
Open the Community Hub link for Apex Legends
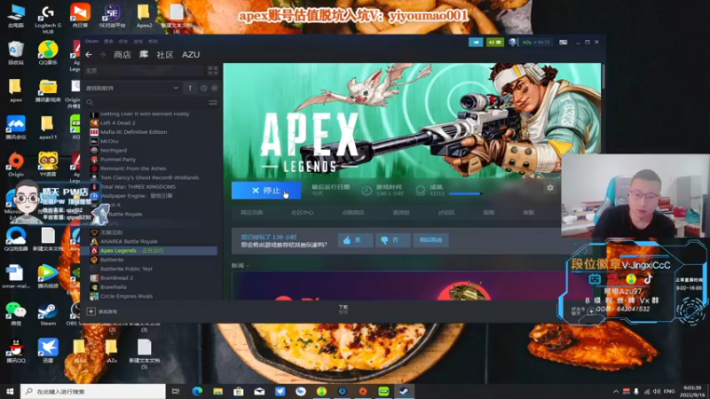click(302, 213)
